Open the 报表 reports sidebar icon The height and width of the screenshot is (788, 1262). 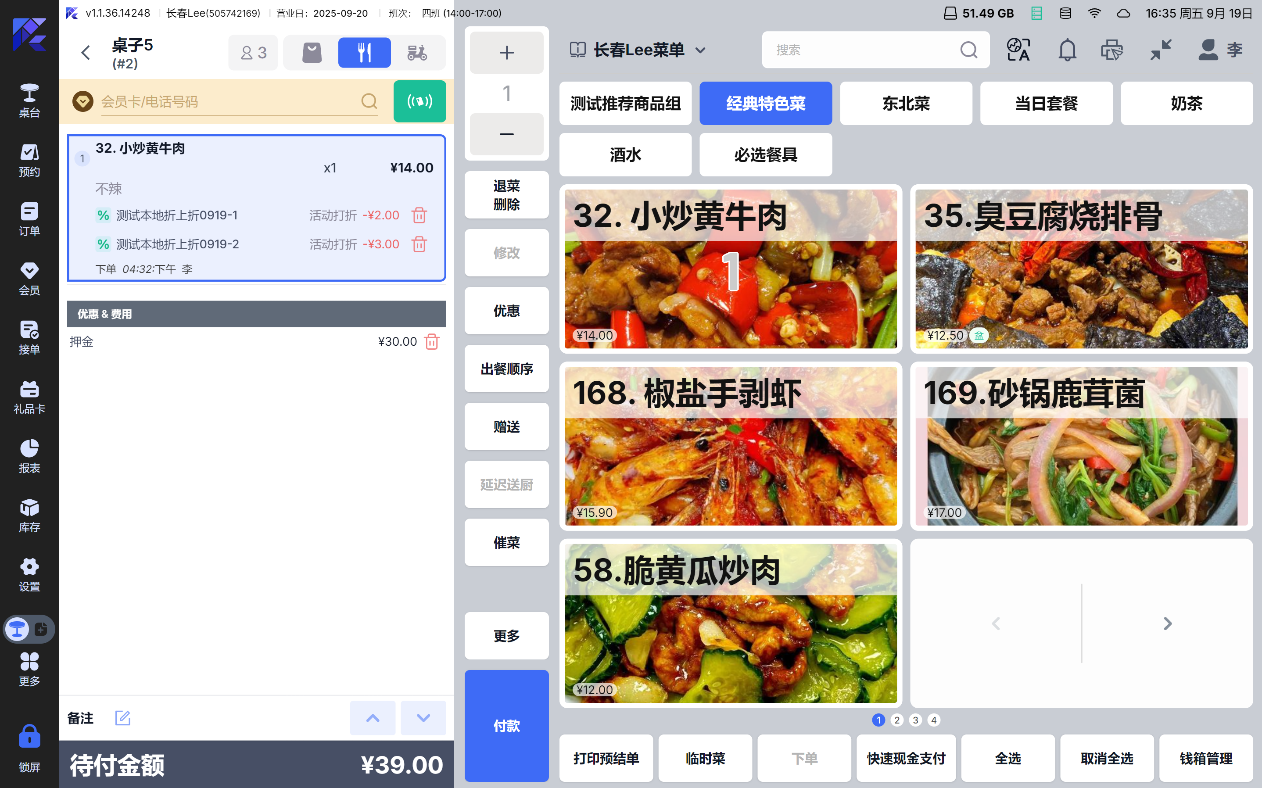(x=29, y=455)
